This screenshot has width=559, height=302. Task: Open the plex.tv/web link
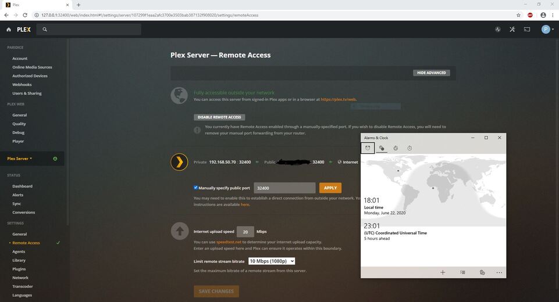339,99
